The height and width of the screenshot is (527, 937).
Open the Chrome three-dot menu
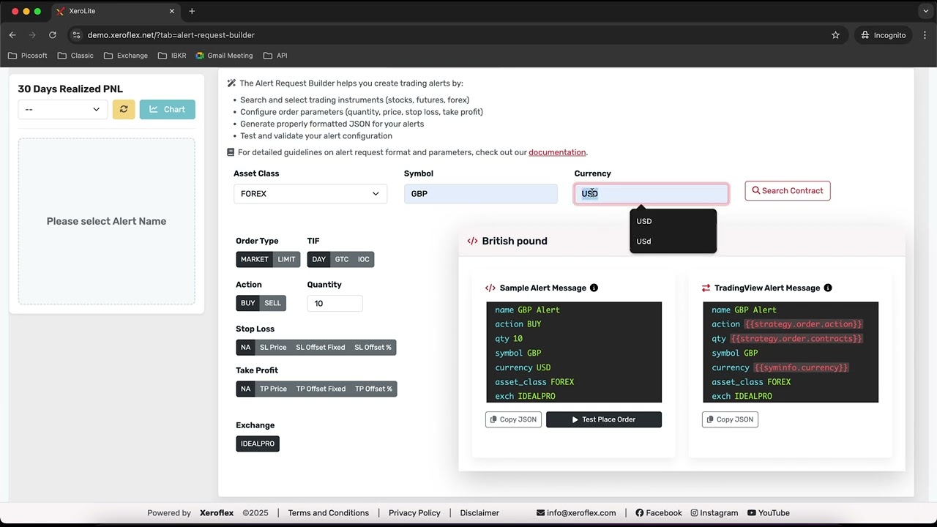pyautogui.click(x=924, y=35)
